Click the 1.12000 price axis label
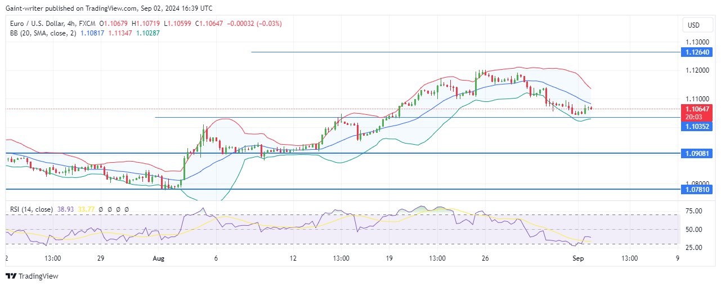The height and width of the screenshot is (286, 721). point(697,70)
